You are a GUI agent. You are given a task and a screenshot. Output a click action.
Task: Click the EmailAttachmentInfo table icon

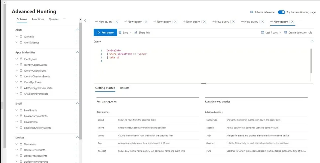[x=21, y=116]
